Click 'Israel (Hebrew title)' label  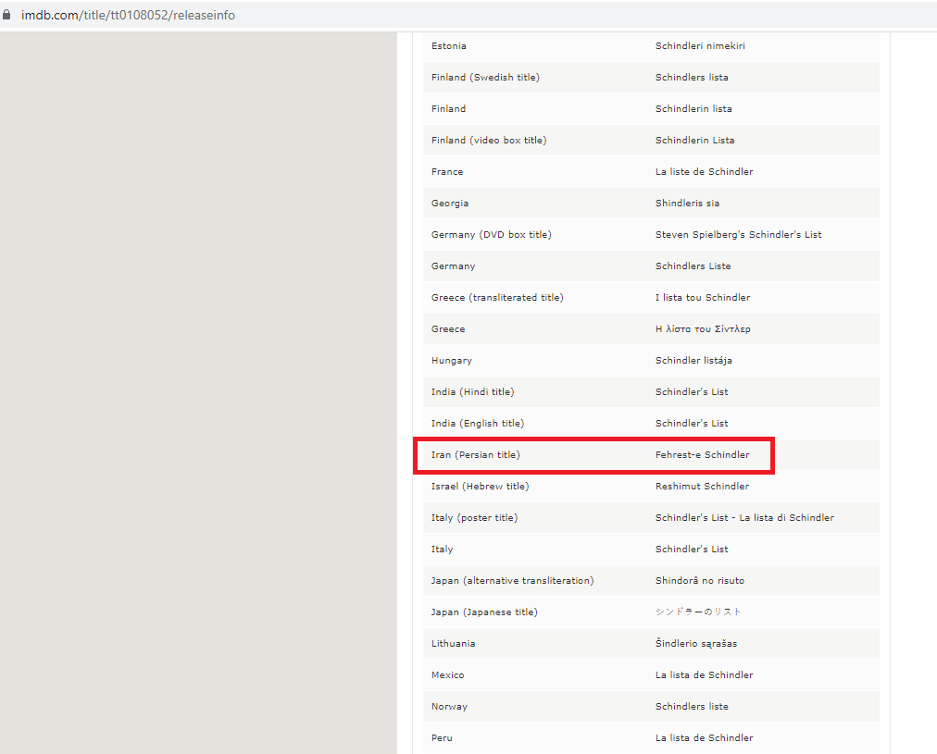click(x=480, y=487)
